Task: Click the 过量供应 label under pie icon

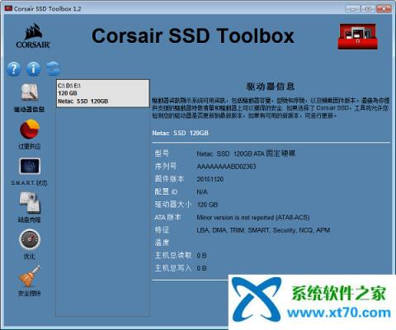Action: 30,146
